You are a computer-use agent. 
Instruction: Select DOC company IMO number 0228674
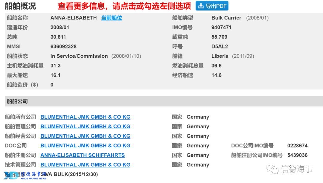click(298, 146)
